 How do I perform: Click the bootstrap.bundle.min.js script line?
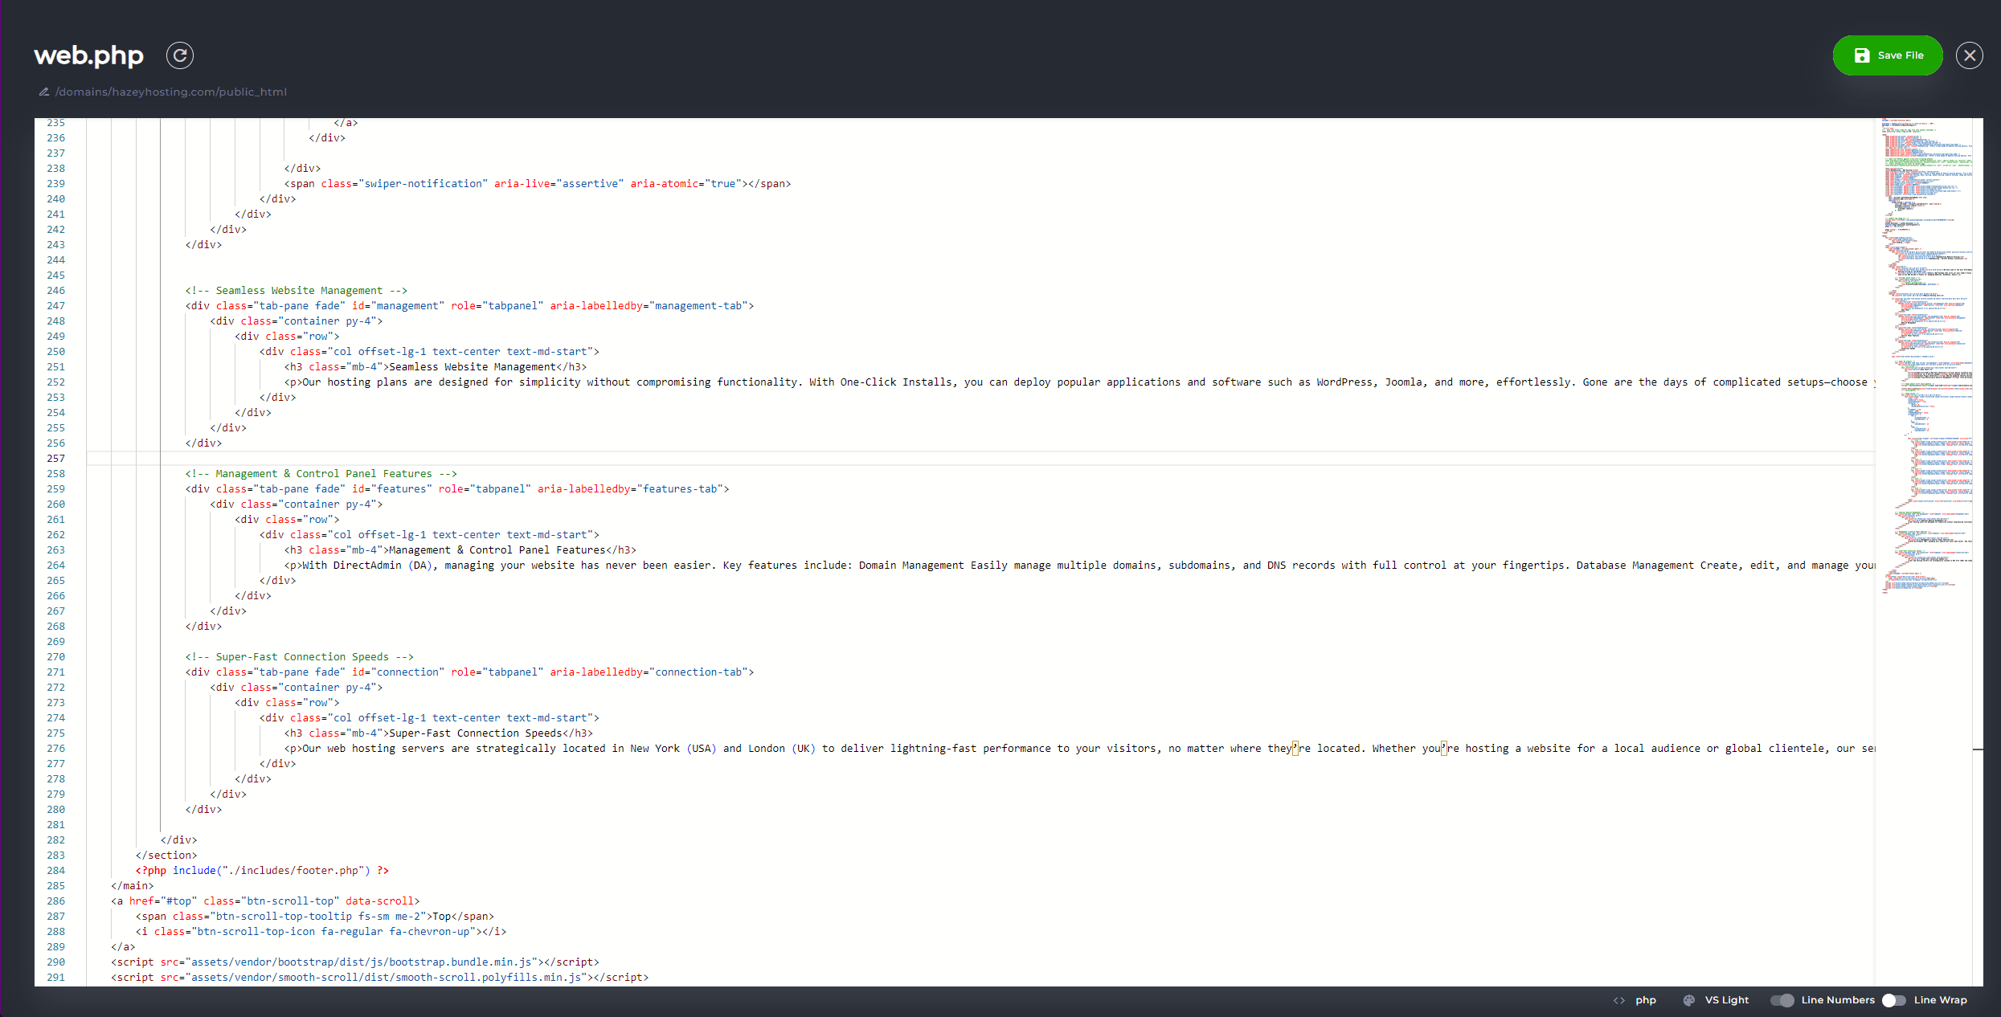click(355, 962)
